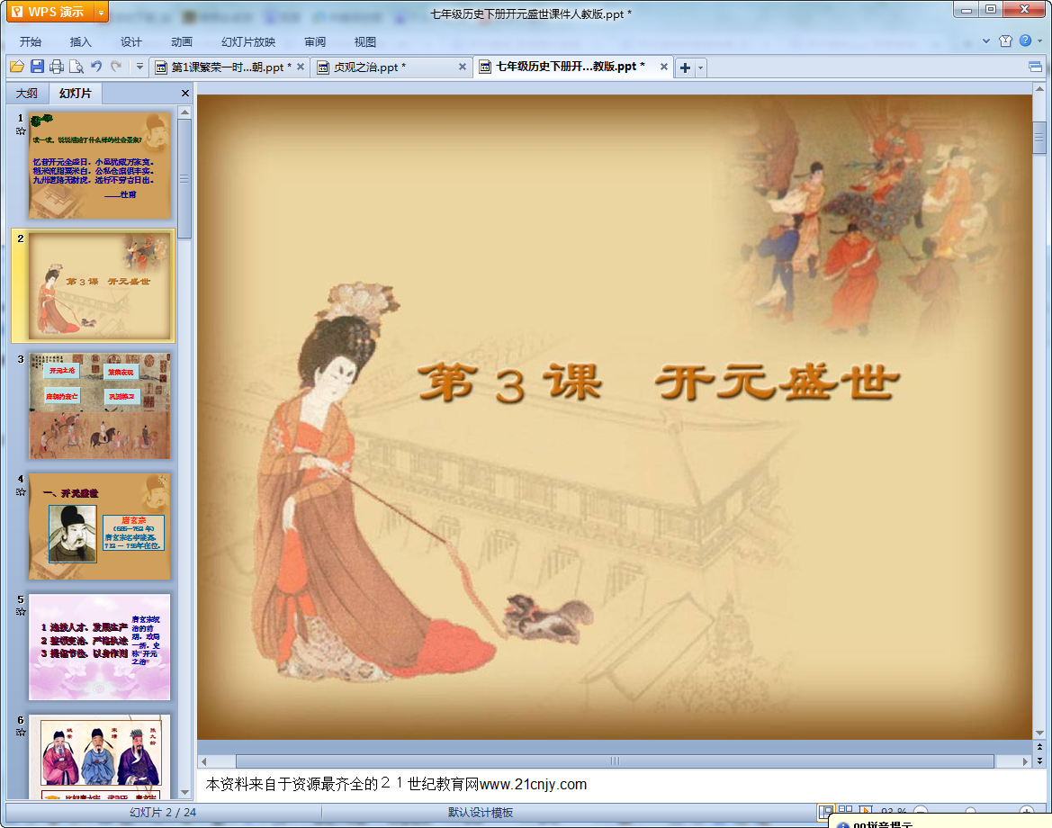
Task: Expand the quick access toolbar customize arrow
Action: pyautogui.click(x=139, y=67)
